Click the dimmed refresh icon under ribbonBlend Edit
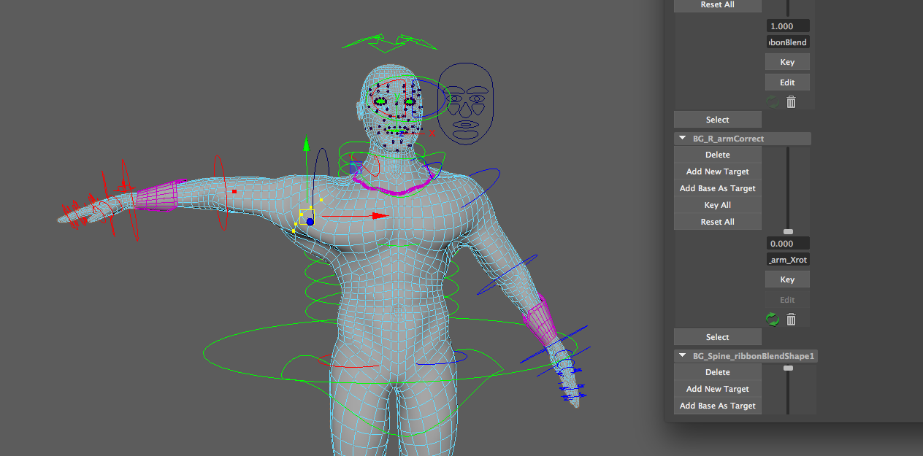 click(773, 102)
